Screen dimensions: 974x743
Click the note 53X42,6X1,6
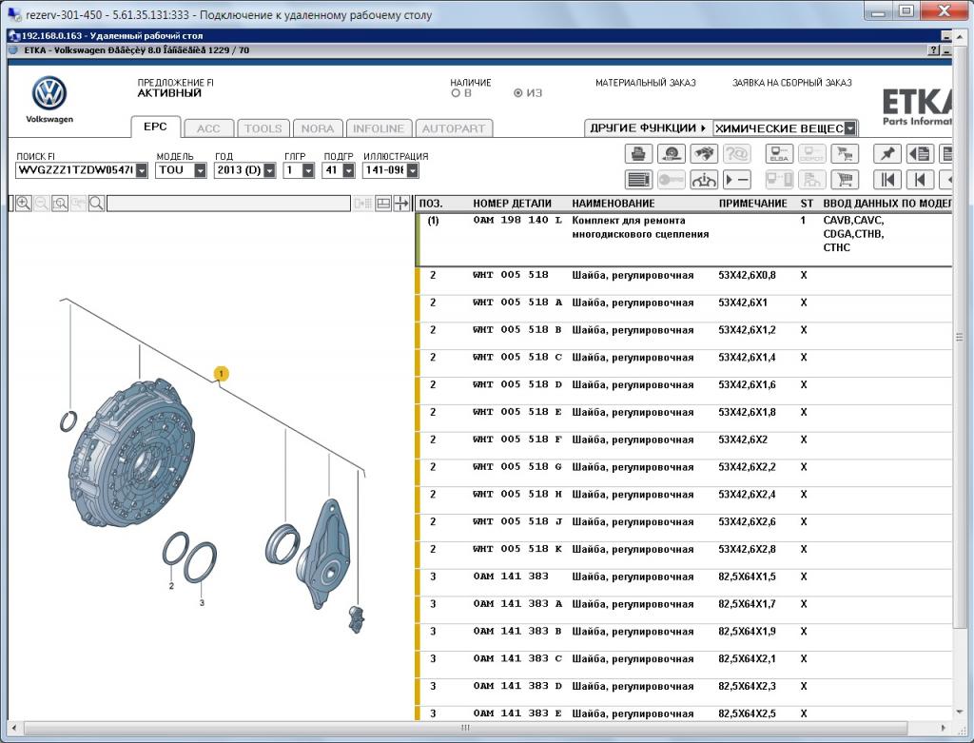(747, 384)
